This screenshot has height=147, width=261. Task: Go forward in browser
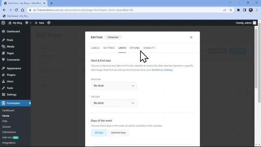10,10
